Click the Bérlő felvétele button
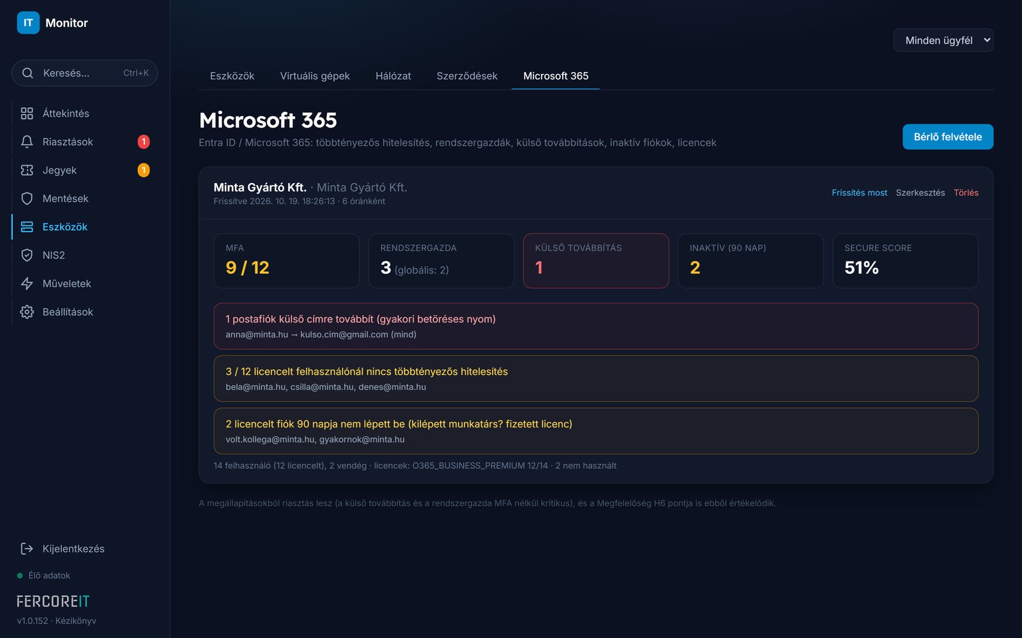This screenshot has width=1022, height=638. (x=948, y=137)
